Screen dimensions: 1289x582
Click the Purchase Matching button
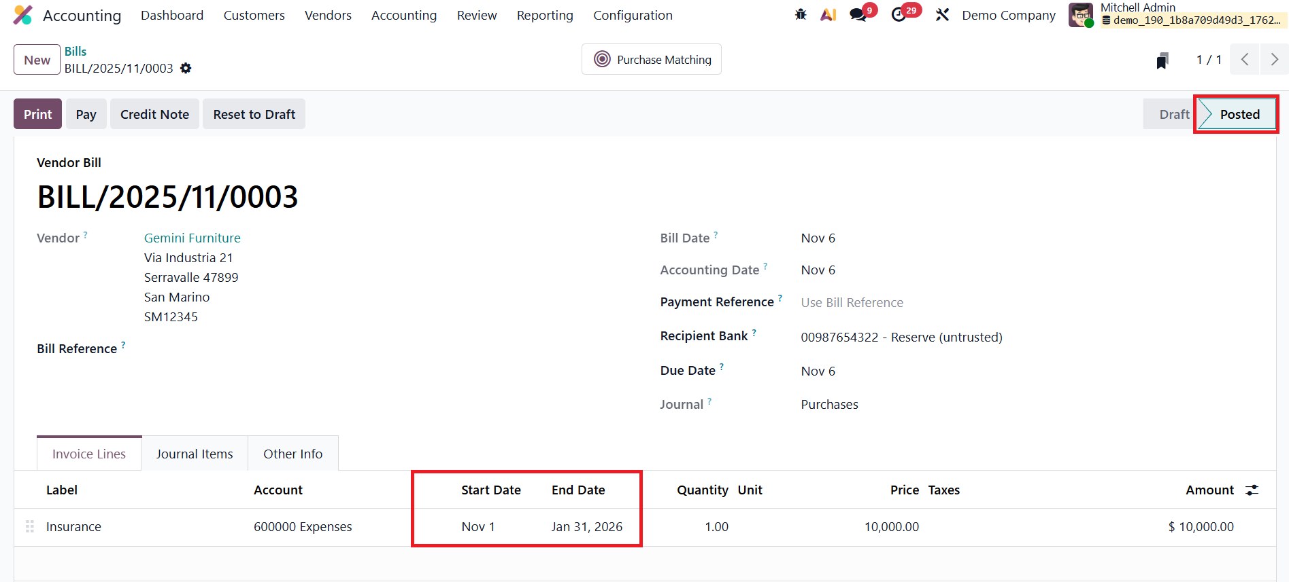(x=652, y=60)
